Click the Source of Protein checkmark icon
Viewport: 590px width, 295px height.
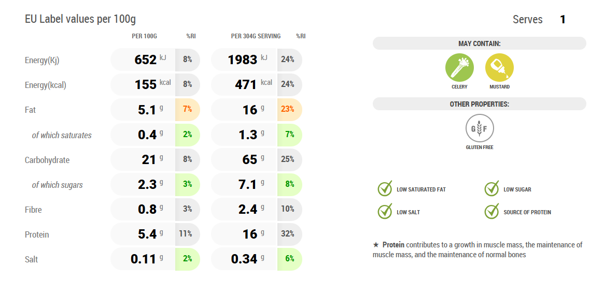tap(492, 212)
